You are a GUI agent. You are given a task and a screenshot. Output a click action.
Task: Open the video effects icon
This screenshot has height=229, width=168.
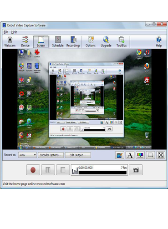[x=120, y=155]
